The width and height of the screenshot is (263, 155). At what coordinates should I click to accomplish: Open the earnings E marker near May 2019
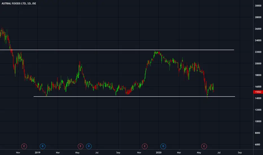(80, 146)
